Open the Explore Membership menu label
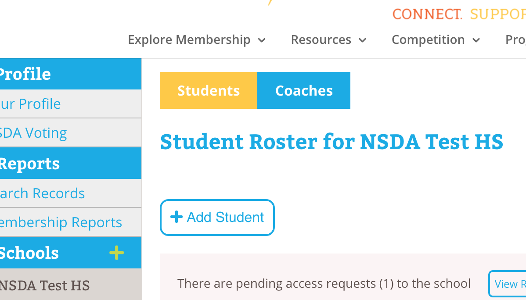 [189, 39]
